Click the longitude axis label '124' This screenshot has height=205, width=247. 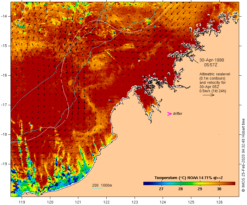coord(163,202)
